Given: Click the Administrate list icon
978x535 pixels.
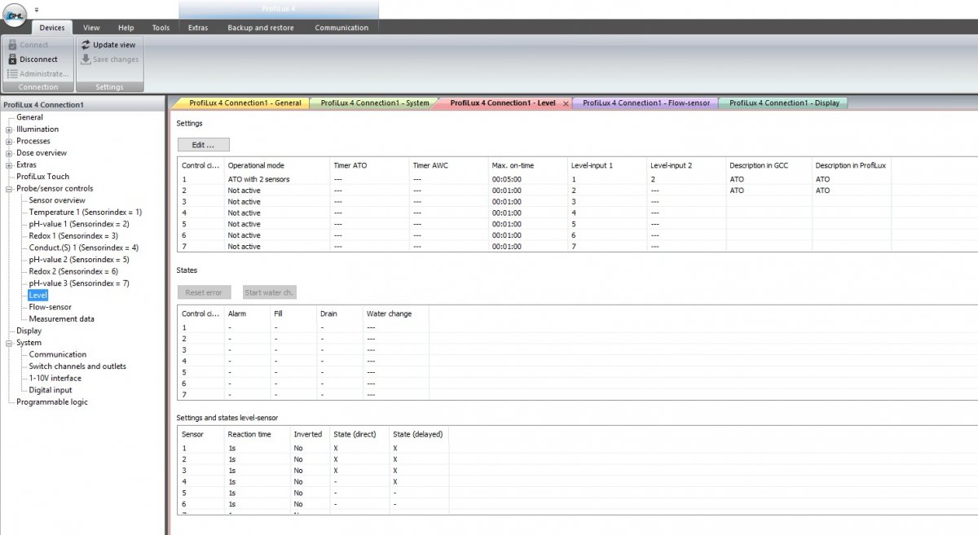Looking at the screenshot, I should pos(12,73).
